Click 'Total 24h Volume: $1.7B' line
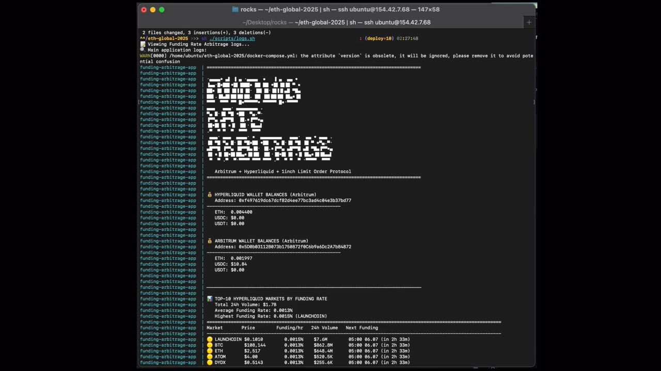This screenshot has height=371, width=661. [x=246, y=305]
